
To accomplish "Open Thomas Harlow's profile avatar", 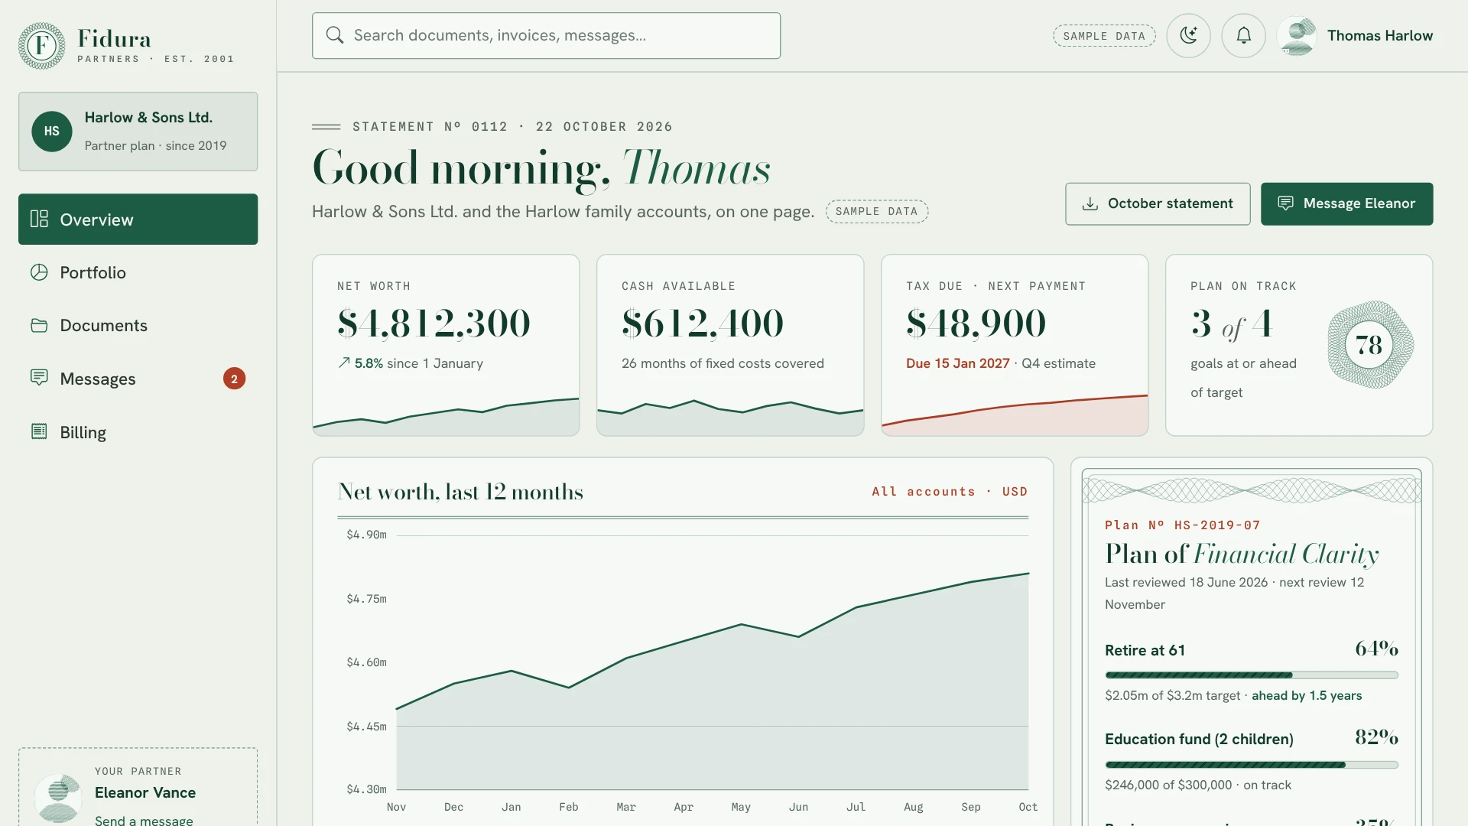I will coord(1297,36).
